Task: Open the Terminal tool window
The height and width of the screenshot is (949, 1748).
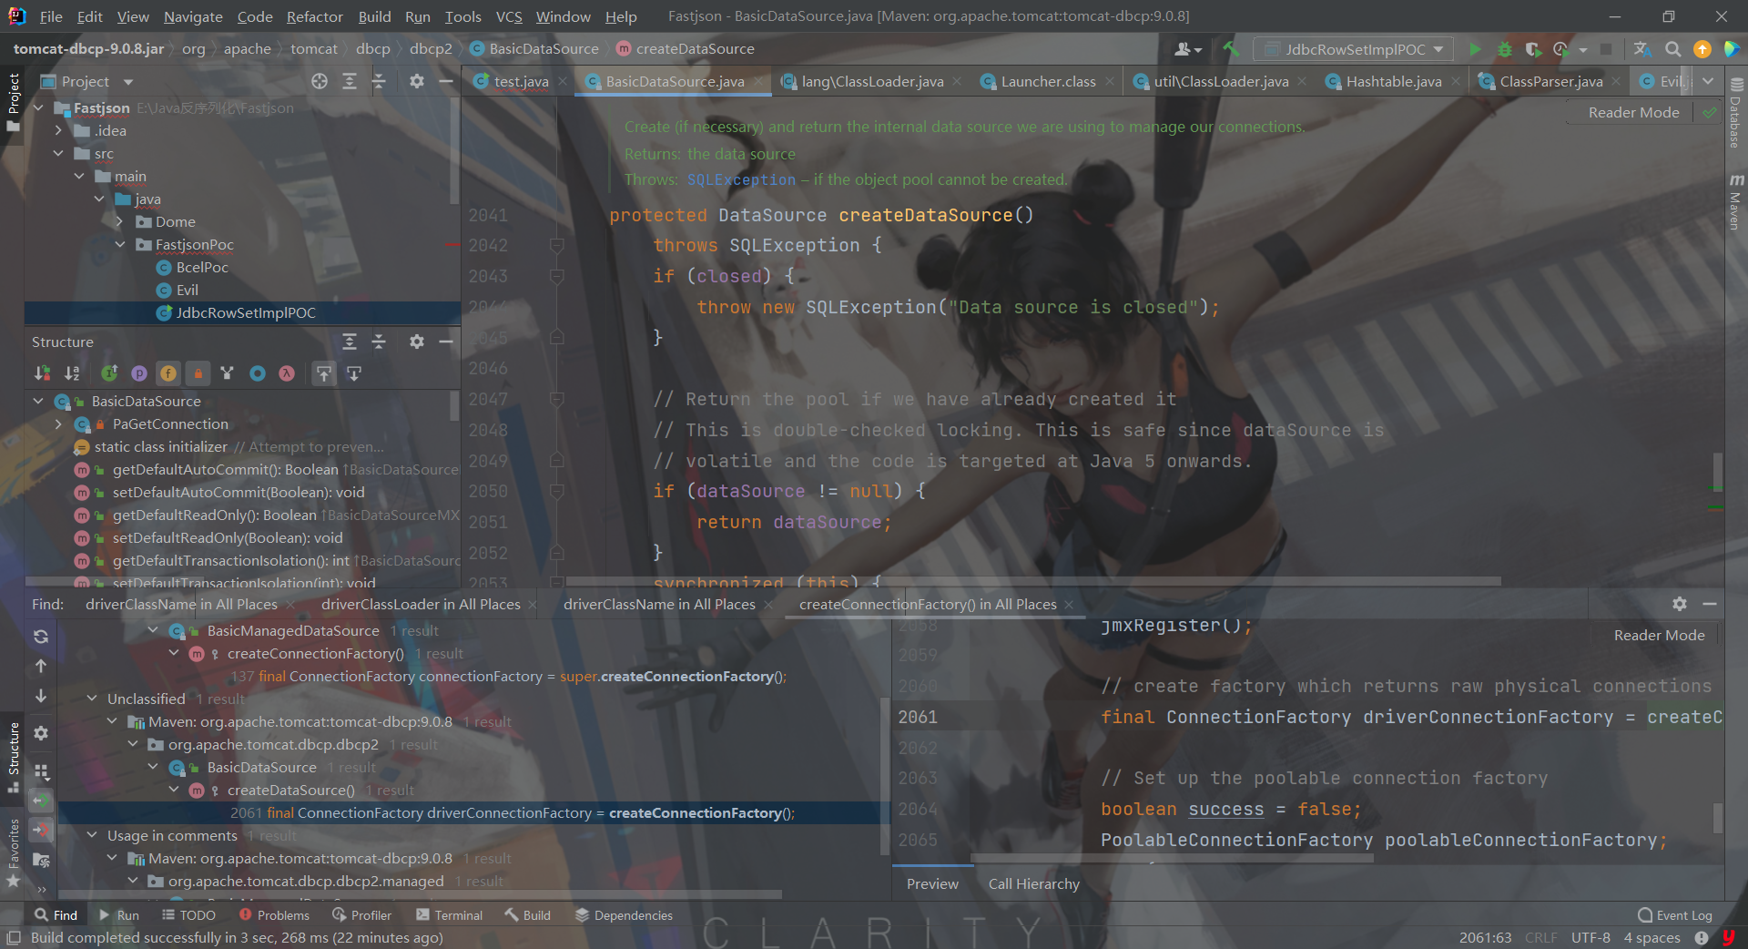Action: (x=449, y=915)
